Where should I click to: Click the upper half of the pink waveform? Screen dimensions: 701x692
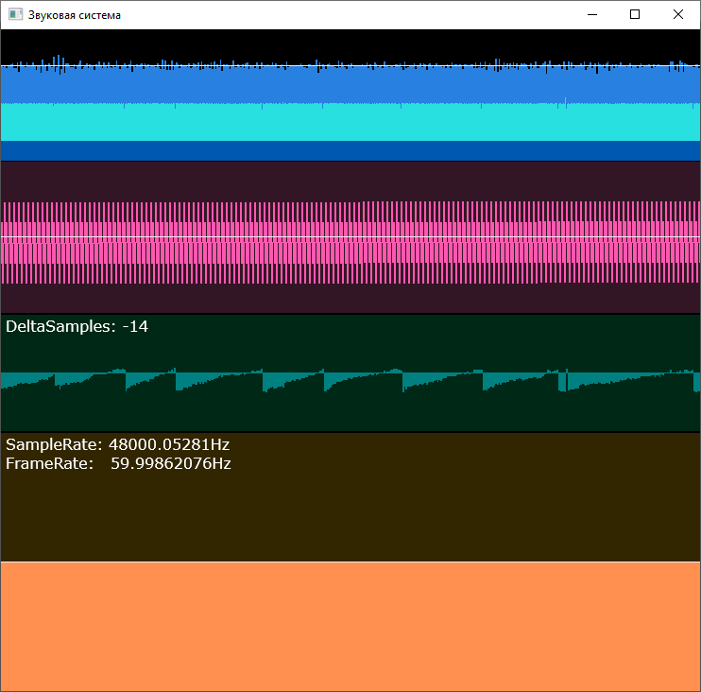[350, 219]
